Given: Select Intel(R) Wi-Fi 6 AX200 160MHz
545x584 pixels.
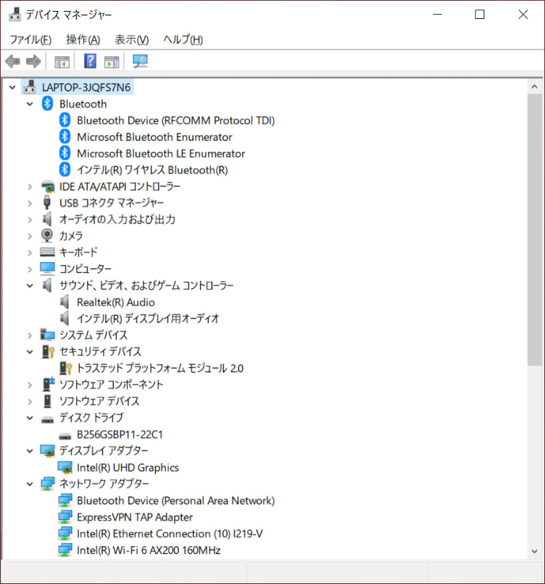Looking at the screenshot, I should point(148,550).
